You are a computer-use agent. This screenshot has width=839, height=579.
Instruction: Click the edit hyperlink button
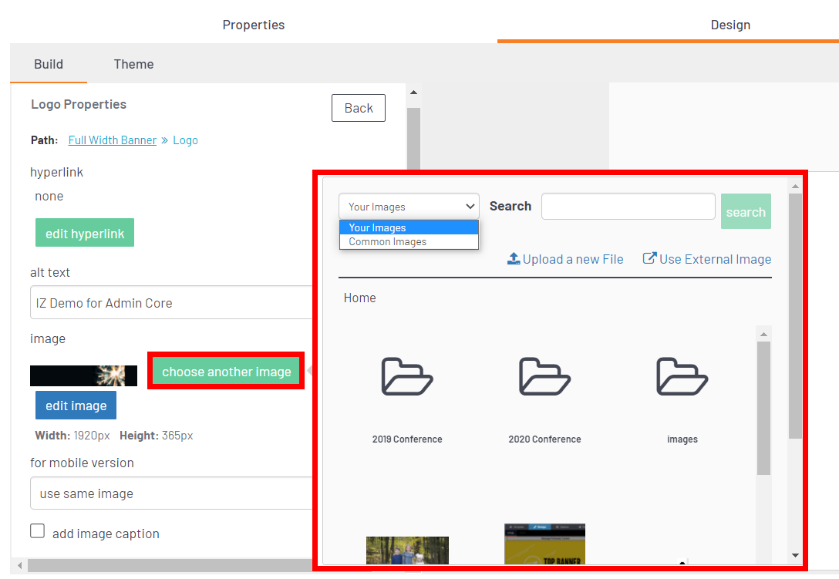(x=85, y=234)
